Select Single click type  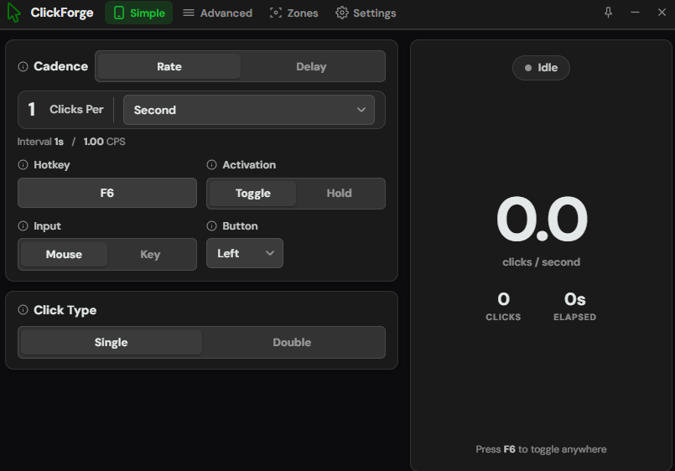click(x=111, y=343)
